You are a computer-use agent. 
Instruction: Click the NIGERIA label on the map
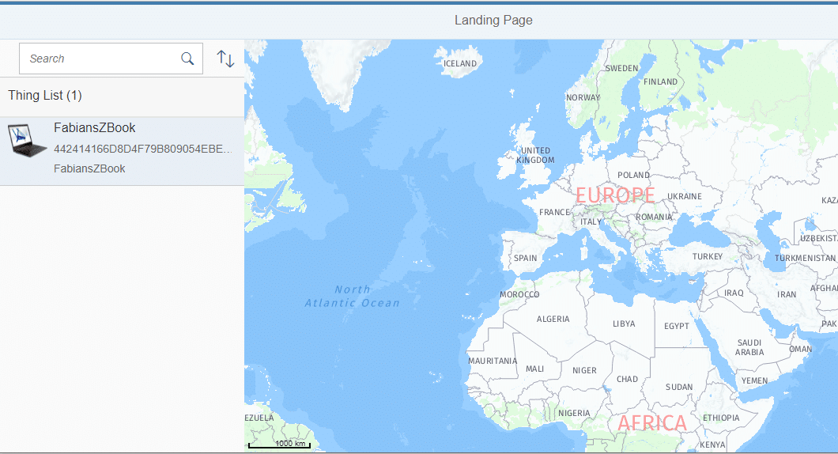(574, 413)
